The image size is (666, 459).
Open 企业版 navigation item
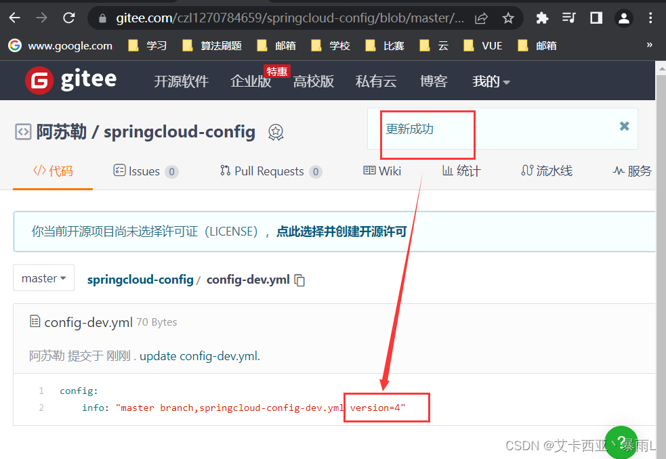click(251, 81)
